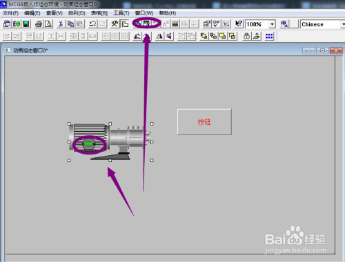
Task: Expand the 100% zoom dropdown arrow
Action: (272, 24)
